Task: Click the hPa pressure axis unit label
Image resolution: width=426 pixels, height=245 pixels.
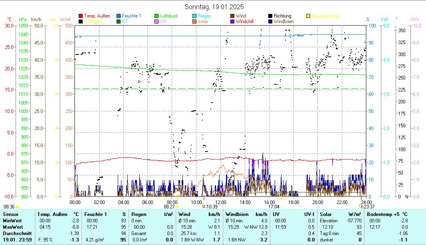Action: tap(23, 19)
